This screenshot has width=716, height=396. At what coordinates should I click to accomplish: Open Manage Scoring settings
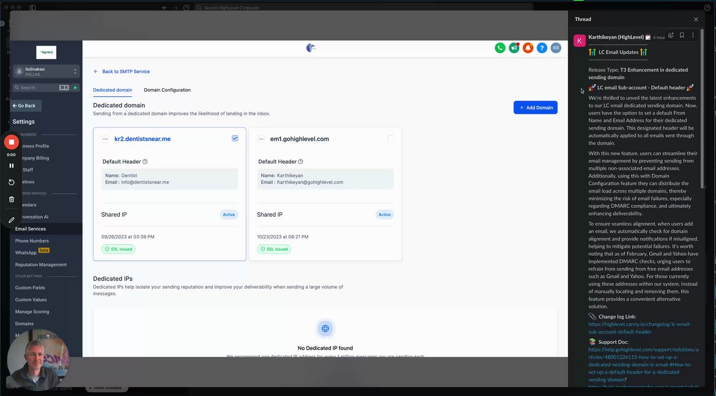[x=32, y=311]
